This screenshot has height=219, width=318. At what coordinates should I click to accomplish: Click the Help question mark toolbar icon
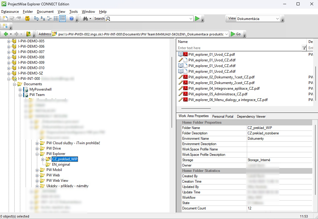coord(71,18)
